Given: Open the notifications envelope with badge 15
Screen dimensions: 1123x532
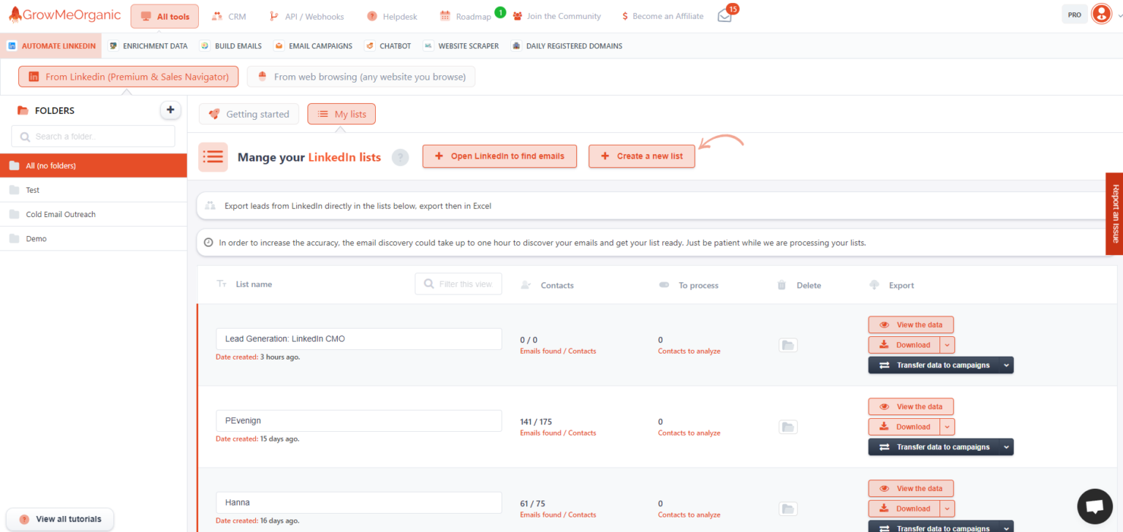Looking at the screenshot, I should (x=725, y=15).
